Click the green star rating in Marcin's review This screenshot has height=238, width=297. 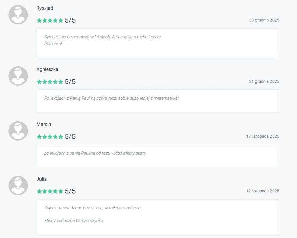point(50,137)
